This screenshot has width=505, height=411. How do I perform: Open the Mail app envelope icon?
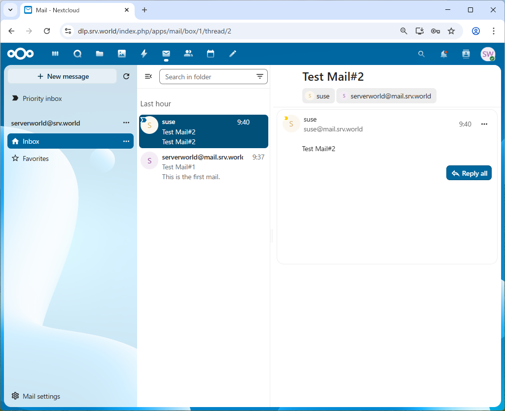coord(166,54)
